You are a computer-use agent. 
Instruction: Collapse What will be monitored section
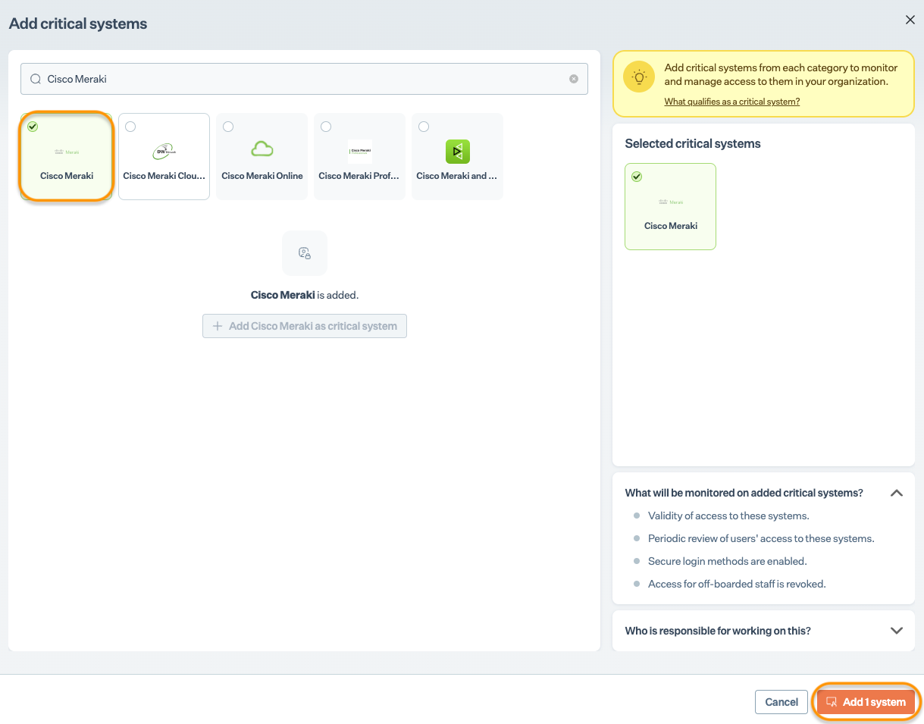896,493
